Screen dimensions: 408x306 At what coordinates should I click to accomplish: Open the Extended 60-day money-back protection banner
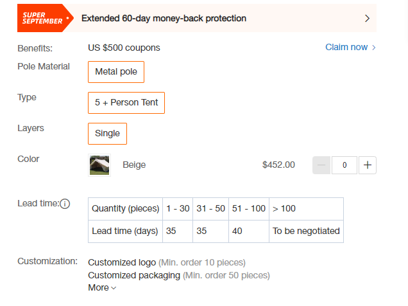pos(197,18)
